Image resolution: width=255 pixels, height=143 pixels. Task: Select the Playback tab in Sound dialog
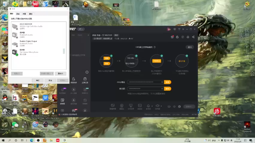(11, 14)
